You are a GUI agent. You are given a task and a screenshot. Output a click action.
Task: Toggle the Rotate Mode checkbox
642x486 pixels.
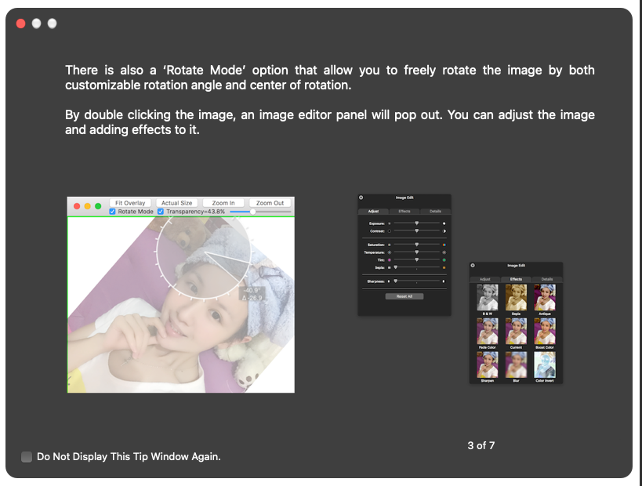[x=113, y=212]
